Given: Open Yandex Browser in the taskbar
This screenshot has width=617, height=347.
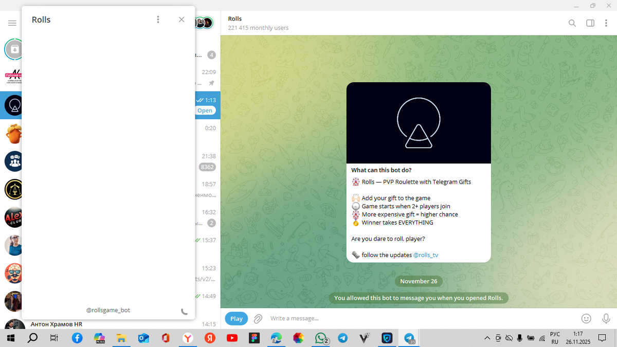Looking at the screenshot, I should click(188, 338).
